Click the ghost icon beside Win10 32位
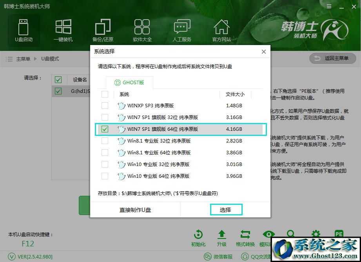The width and height of the screenshot is (361, 262). [122, 164]
